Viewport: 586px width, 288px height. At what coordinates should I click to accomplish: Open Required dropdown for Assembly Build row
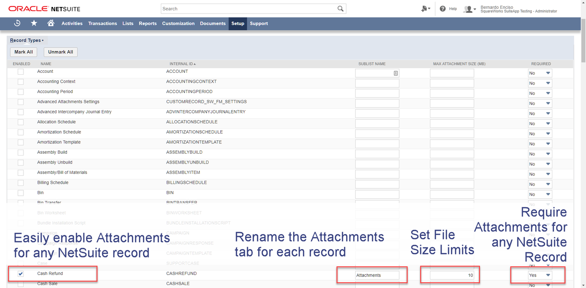pos(540,154)
